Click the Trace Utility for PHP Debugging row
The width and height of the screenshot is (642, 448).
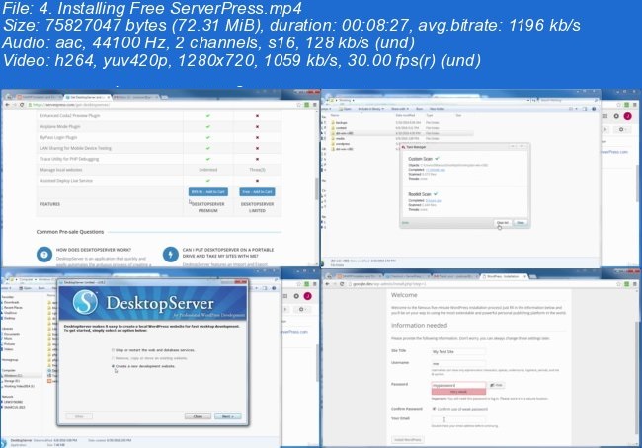(159, 159)
